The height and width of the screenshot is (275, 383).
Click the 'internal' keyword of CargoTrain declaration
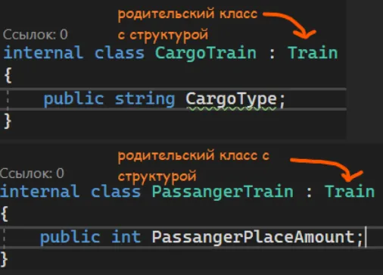click(x=43, y=53)
